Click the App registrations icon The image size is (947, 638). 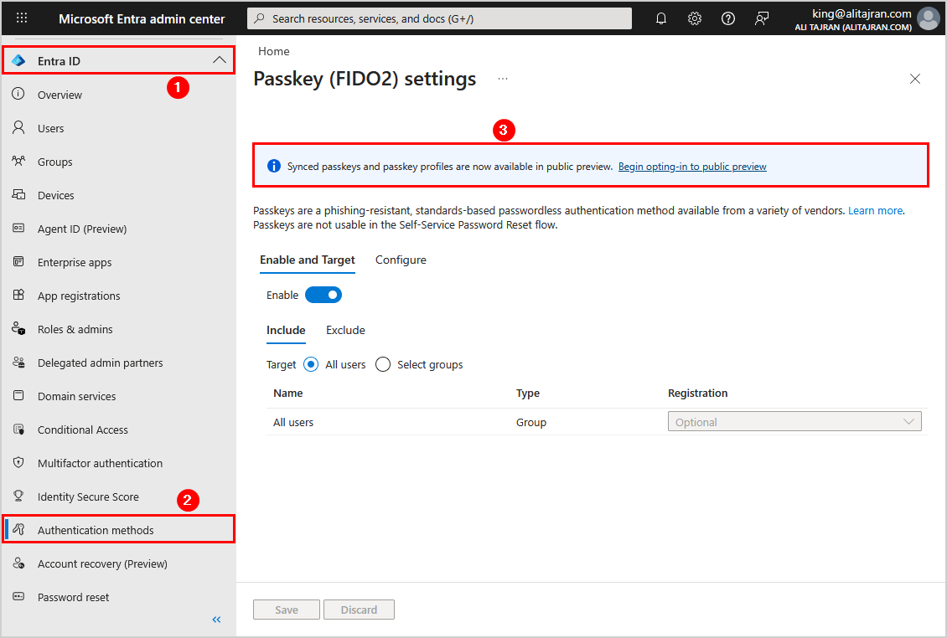[x=18, y=296]
